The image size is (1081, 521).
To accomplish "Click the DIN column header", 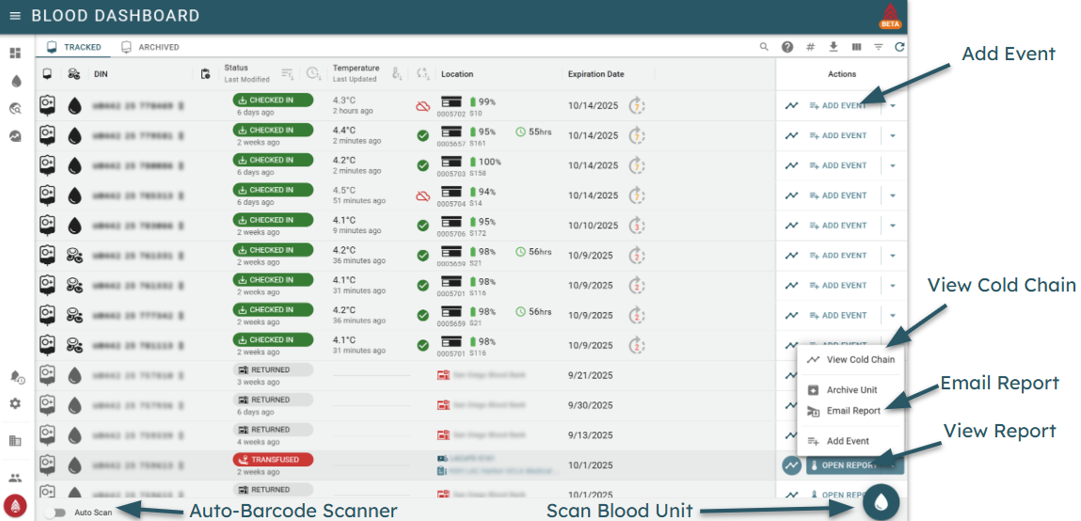I will pos(101,73).
